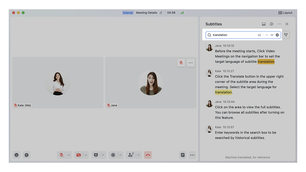306x172 pixels.
Task: Switch subtitles to floating bar display icon
Action: (x=264, y=24)
